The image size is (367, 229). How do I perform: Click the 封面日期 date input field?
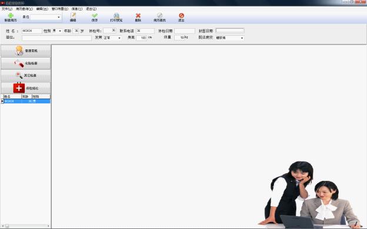(x=230, y=31)
